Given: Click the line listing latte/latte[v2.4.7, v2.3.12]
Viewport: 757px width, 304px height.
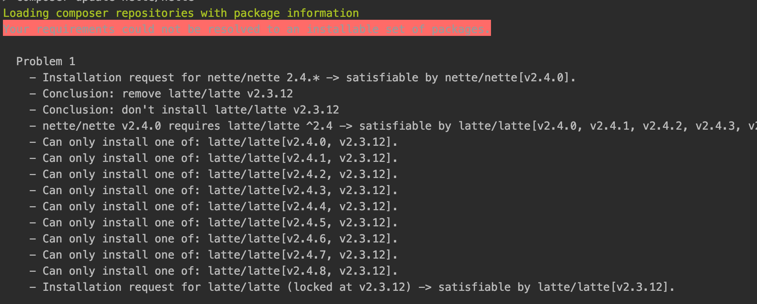Looking at the screenshot, I should [214, 255].
